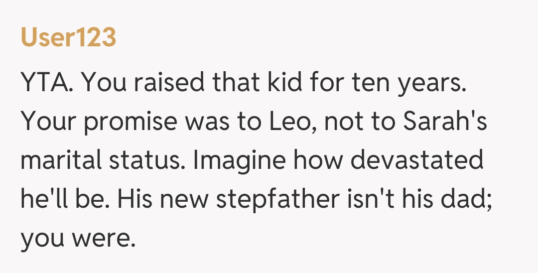This screenshot has height=273, width=538.
Task: Click the final words 'you were.'
Action: 78,238
